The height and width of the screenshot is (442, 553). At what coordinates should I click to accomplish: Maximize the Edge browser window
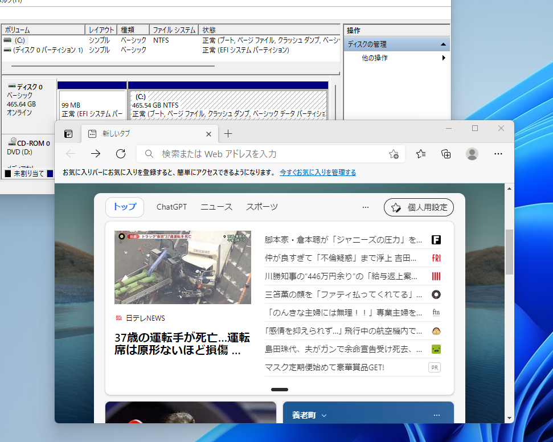click(475, 128)
